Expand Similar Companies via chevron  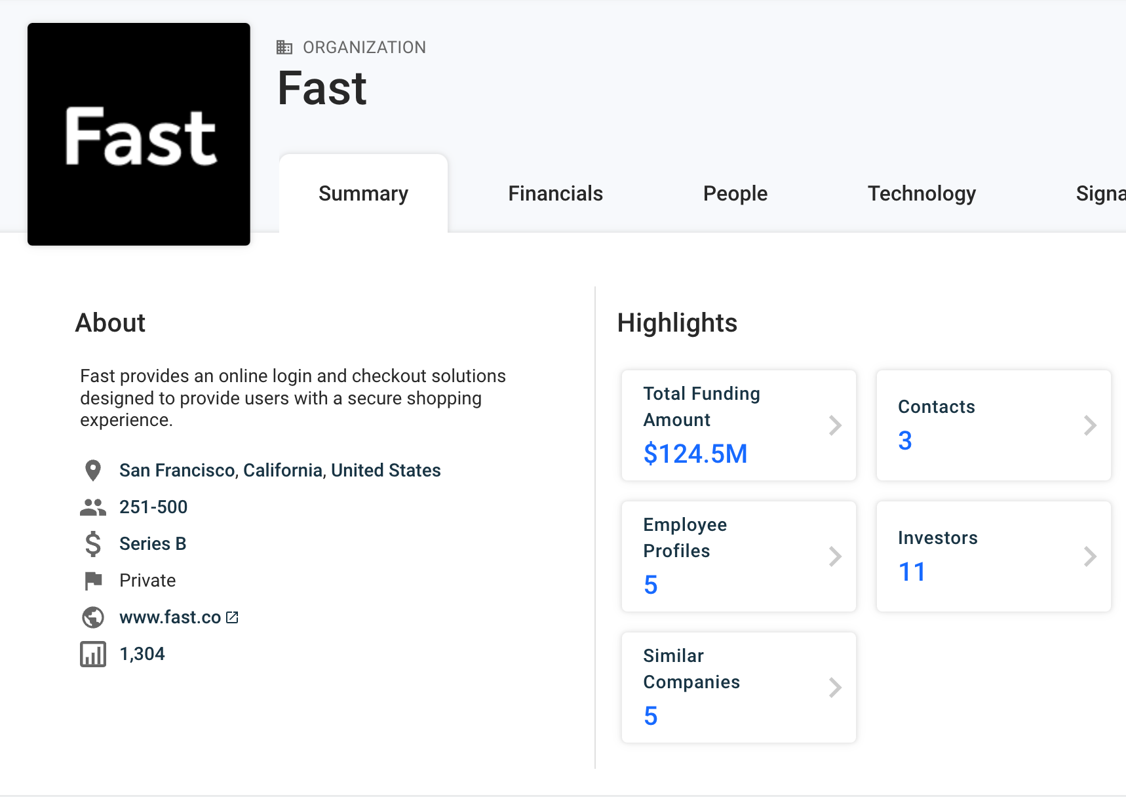click(835, 688)
